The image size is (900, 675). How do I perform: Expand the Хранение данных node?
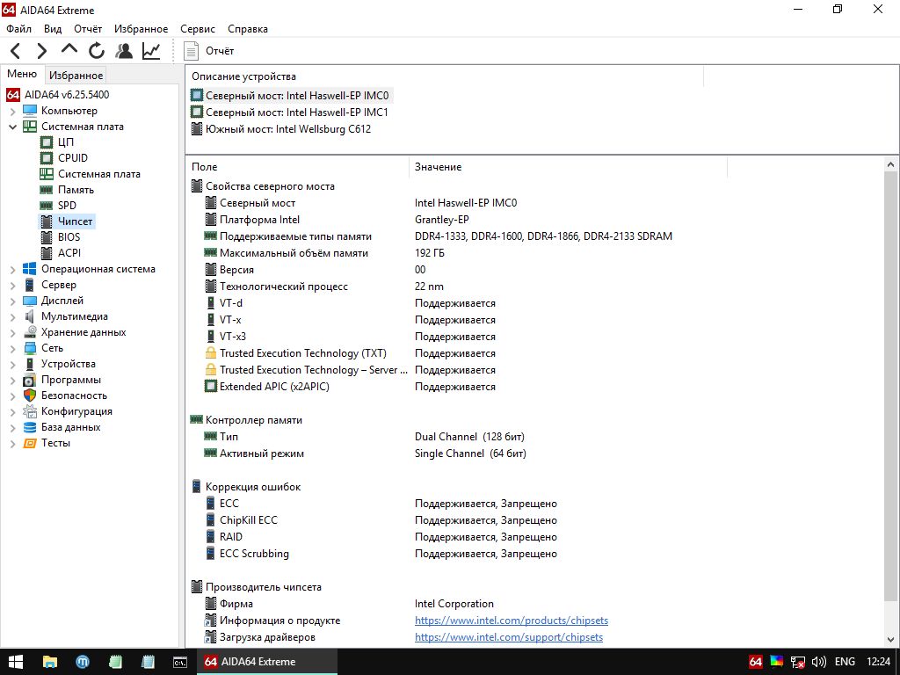click(12, 332)
